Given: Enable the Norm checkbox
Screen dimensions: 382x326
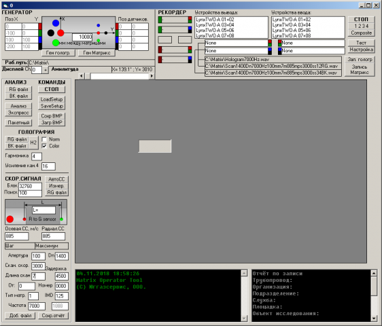Looking at the screenshot, I should (x=44, y=139).
